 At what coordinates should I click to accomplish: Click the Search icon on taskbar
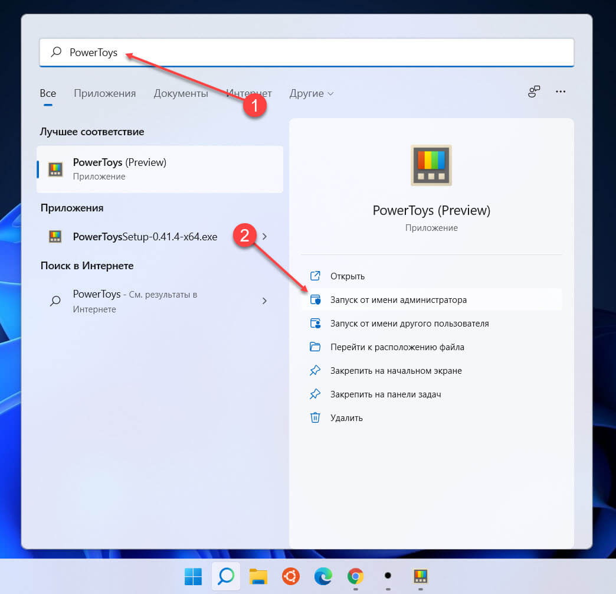coord(226,576)
